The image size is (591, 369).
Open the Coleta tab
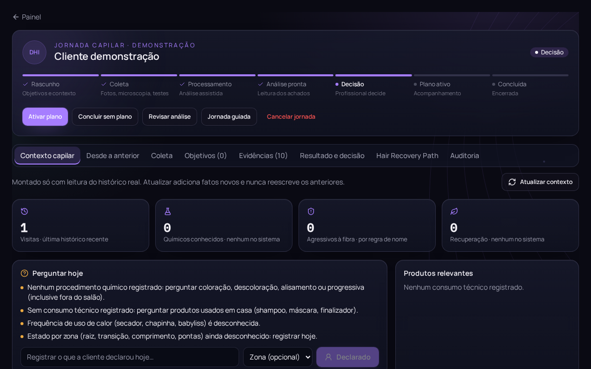point(162,156)
